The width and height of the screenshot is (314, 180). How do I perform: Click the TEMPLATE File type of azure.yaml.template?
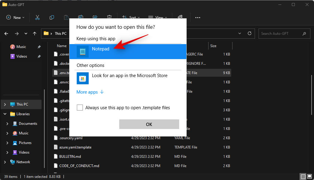coord(186,147)
